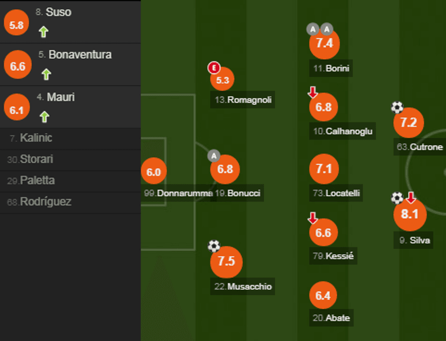Click Abate's 6.4 rating circle
Screen dimensions: 446x341
tap(323, 296)
